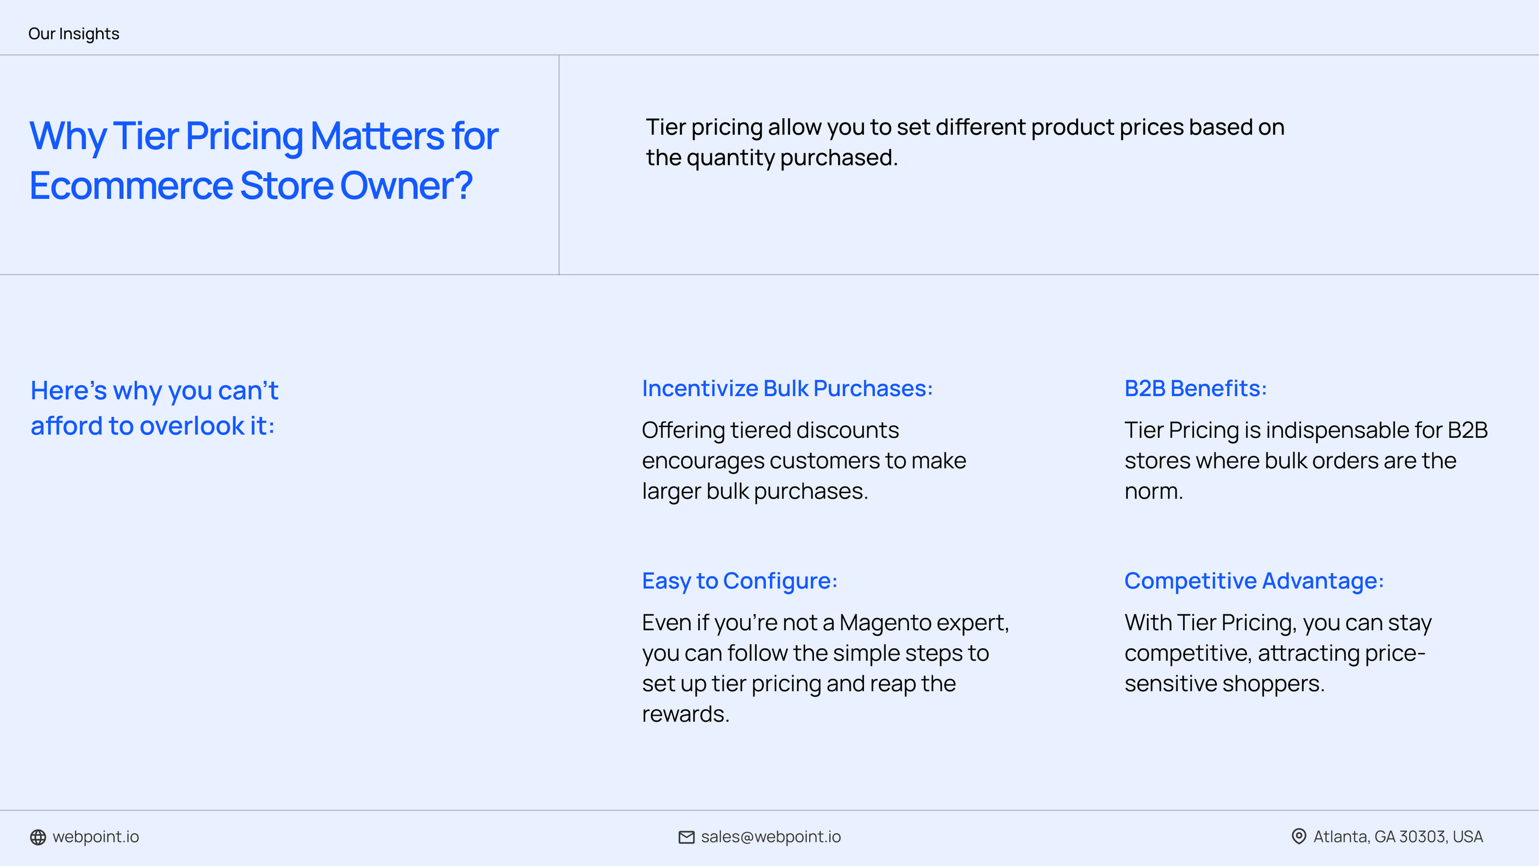Click the location pin icon in footer

pos(1299,837)
